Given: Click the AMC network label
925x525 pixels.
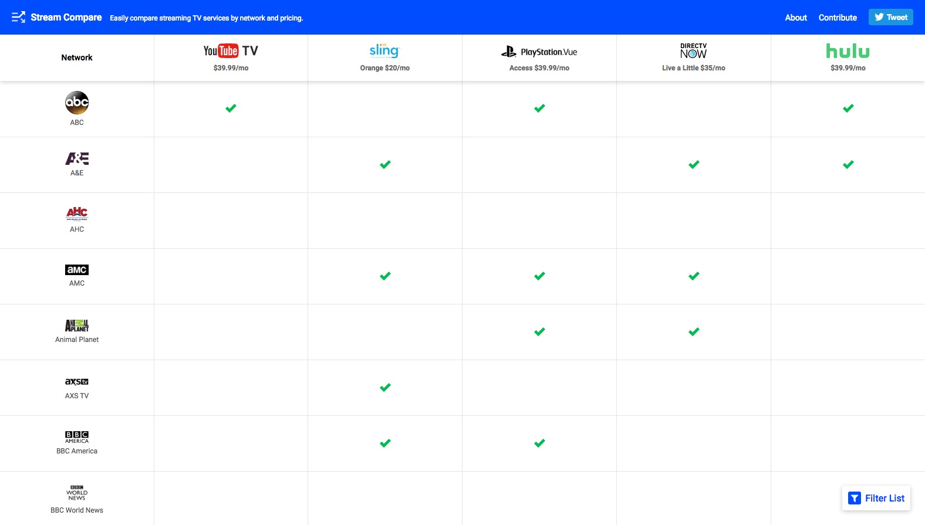Looking at the screenshot, I should point(77,283).
